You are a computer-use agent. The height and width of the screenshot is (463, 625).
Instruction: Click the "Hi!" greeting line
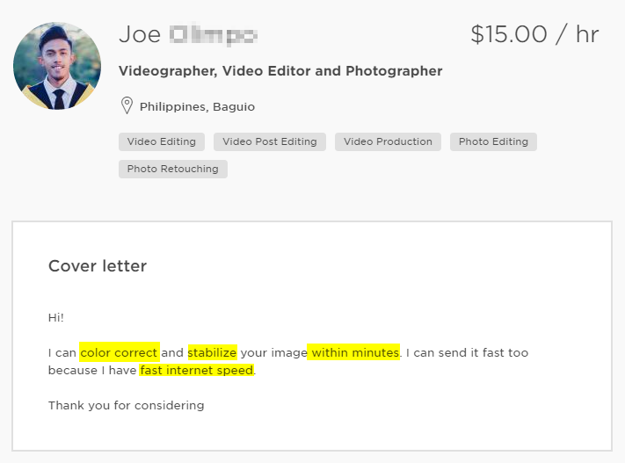pos(56,317)
